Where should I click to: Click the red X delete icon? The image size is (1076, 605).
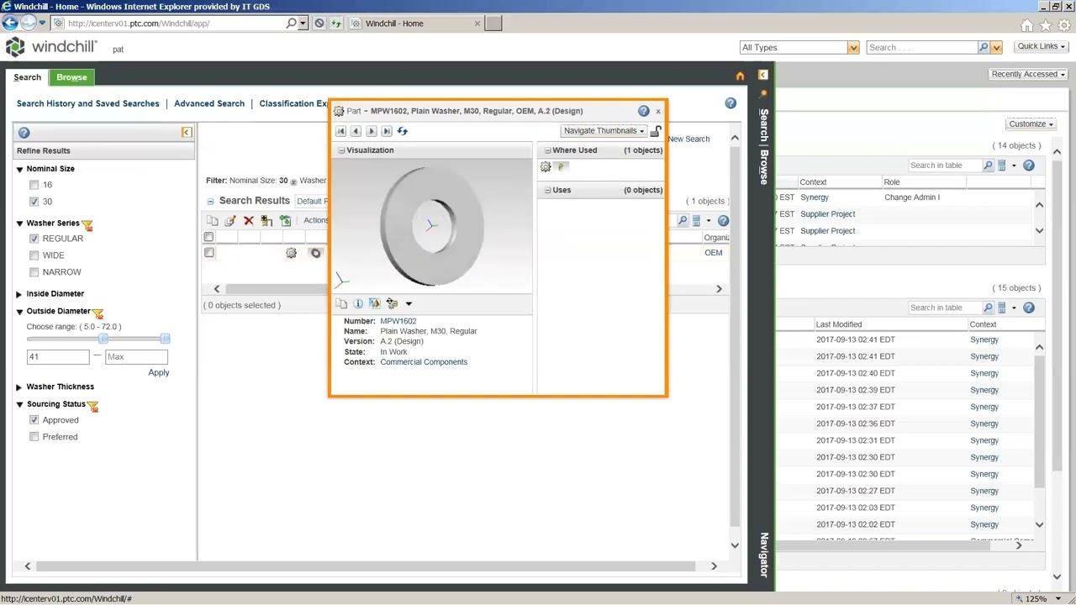248,221
